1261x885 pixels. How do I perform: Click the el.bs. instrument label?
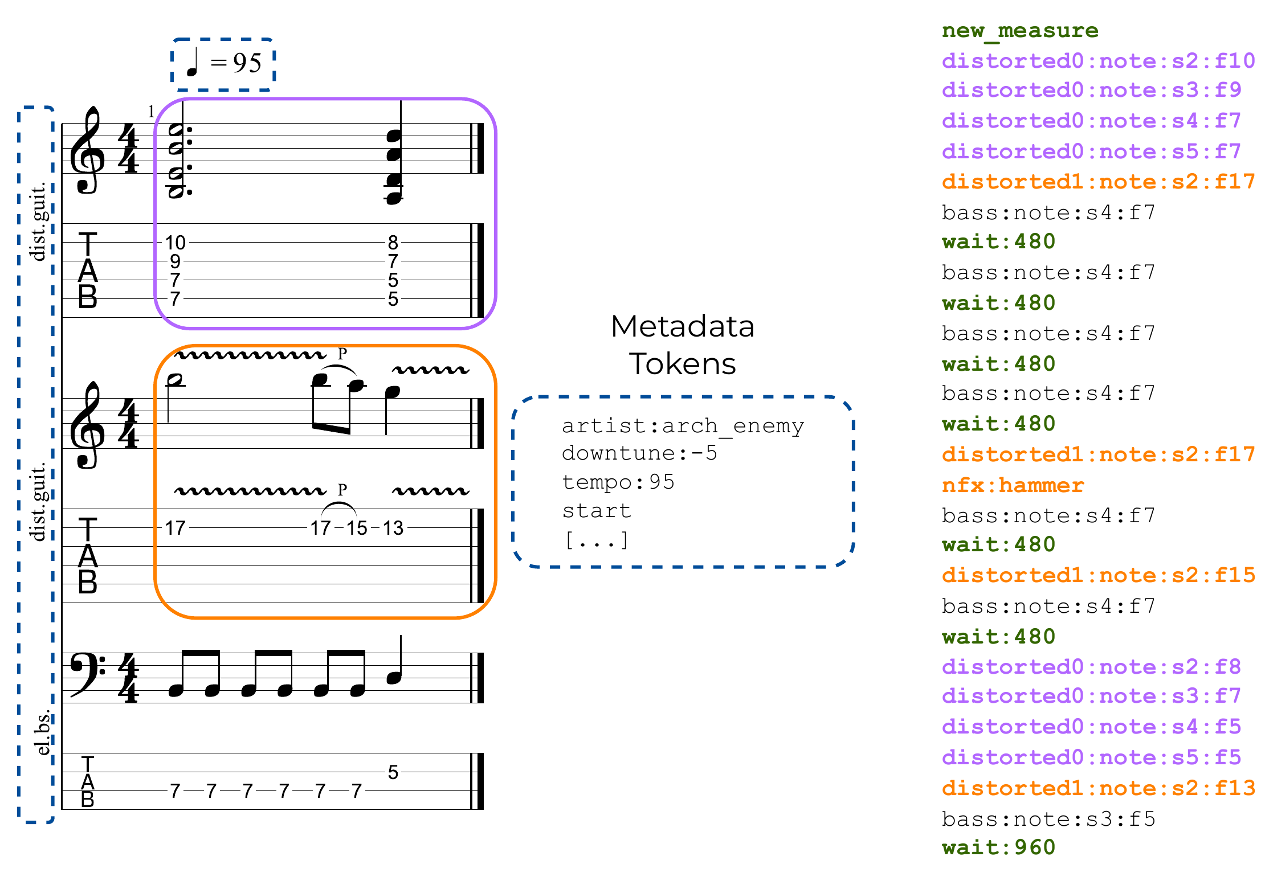[43, 733]
